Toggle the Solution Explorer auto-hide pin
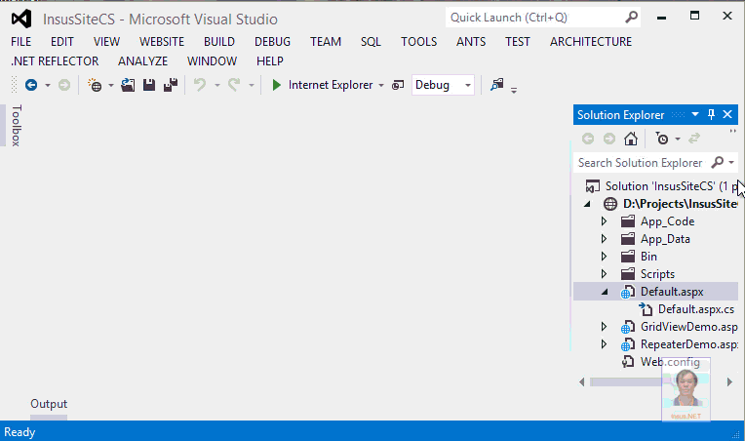745x441 pixels. click(711, 114)
